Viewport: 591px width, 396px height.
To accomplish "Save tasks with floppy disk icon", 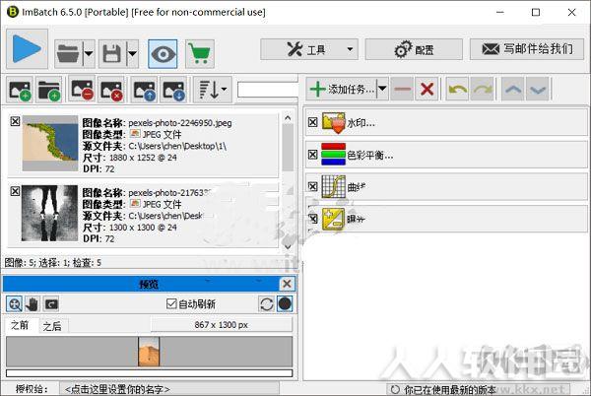I will tap(112, 54).
